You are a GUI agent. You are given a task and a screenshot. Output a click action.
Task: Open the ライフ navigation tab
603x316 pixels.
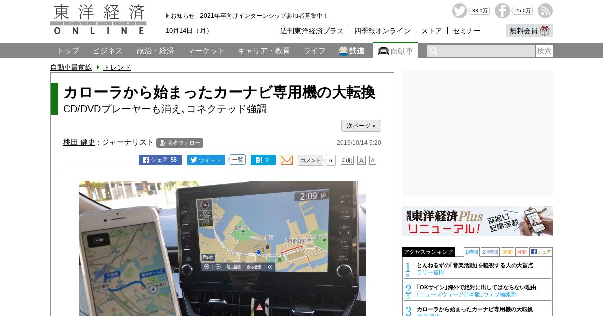[x=314, y=51]
